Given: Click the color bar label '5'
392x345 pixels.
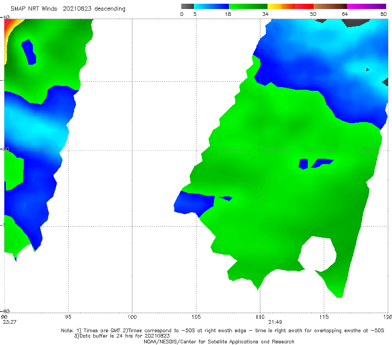Looking at the screenshot, I should pos(195,14).
